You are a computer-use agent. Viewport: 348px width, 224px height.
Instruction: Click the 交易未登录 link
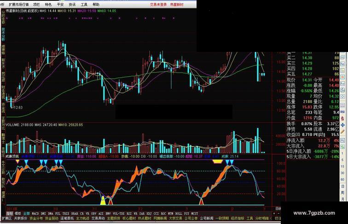click(158, 5)
